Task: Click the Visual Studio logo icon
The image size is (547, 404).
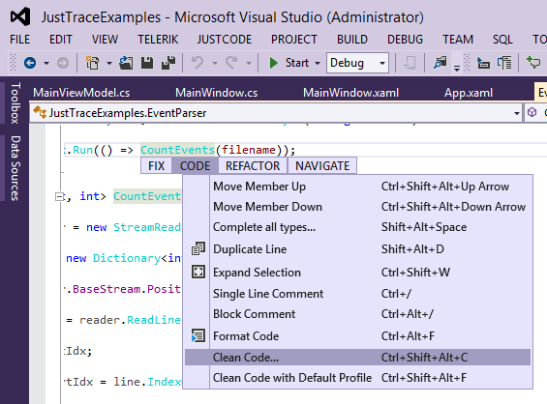Action: 20,17
